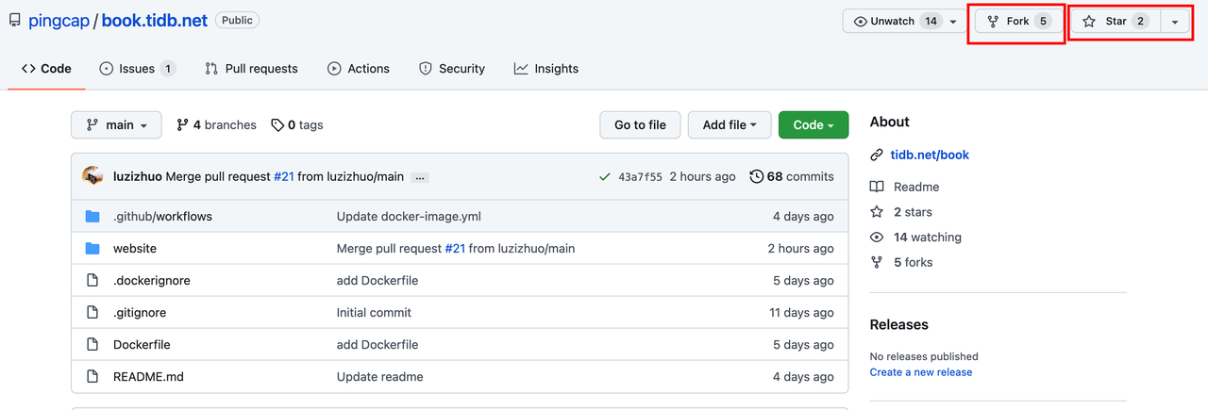Open the Security tab
The height and width of the screenshot is (410, 1208).
point(451,69)
